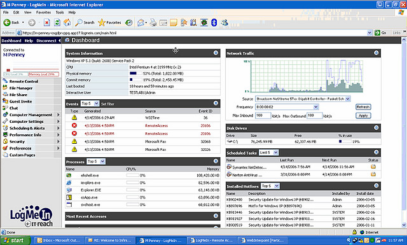Click the Go button next to address
This screenshot has height=245, width=407.
(x=381, y=32)
